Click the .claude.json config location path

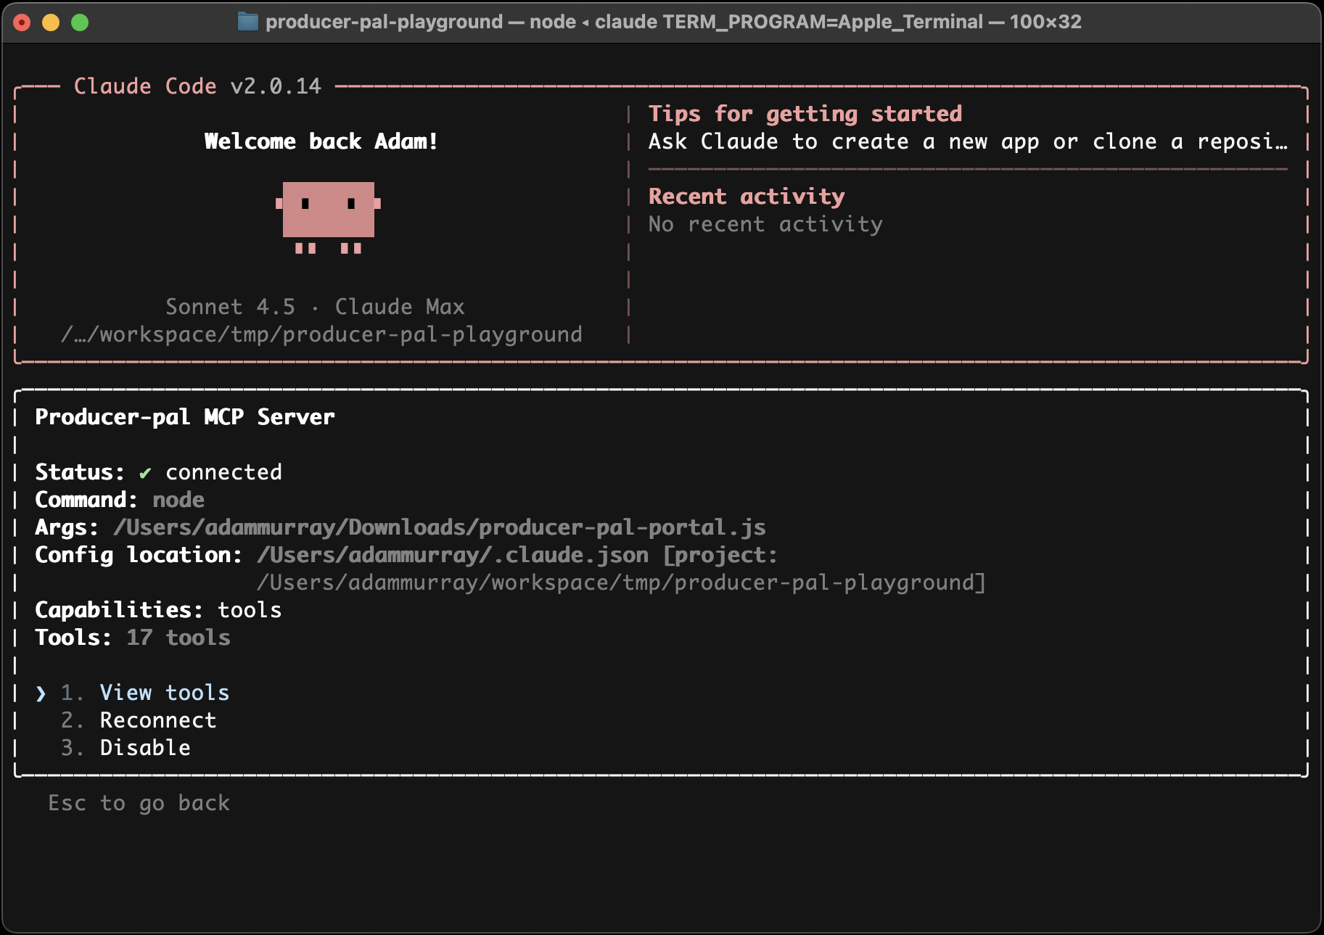click(452, 555)
